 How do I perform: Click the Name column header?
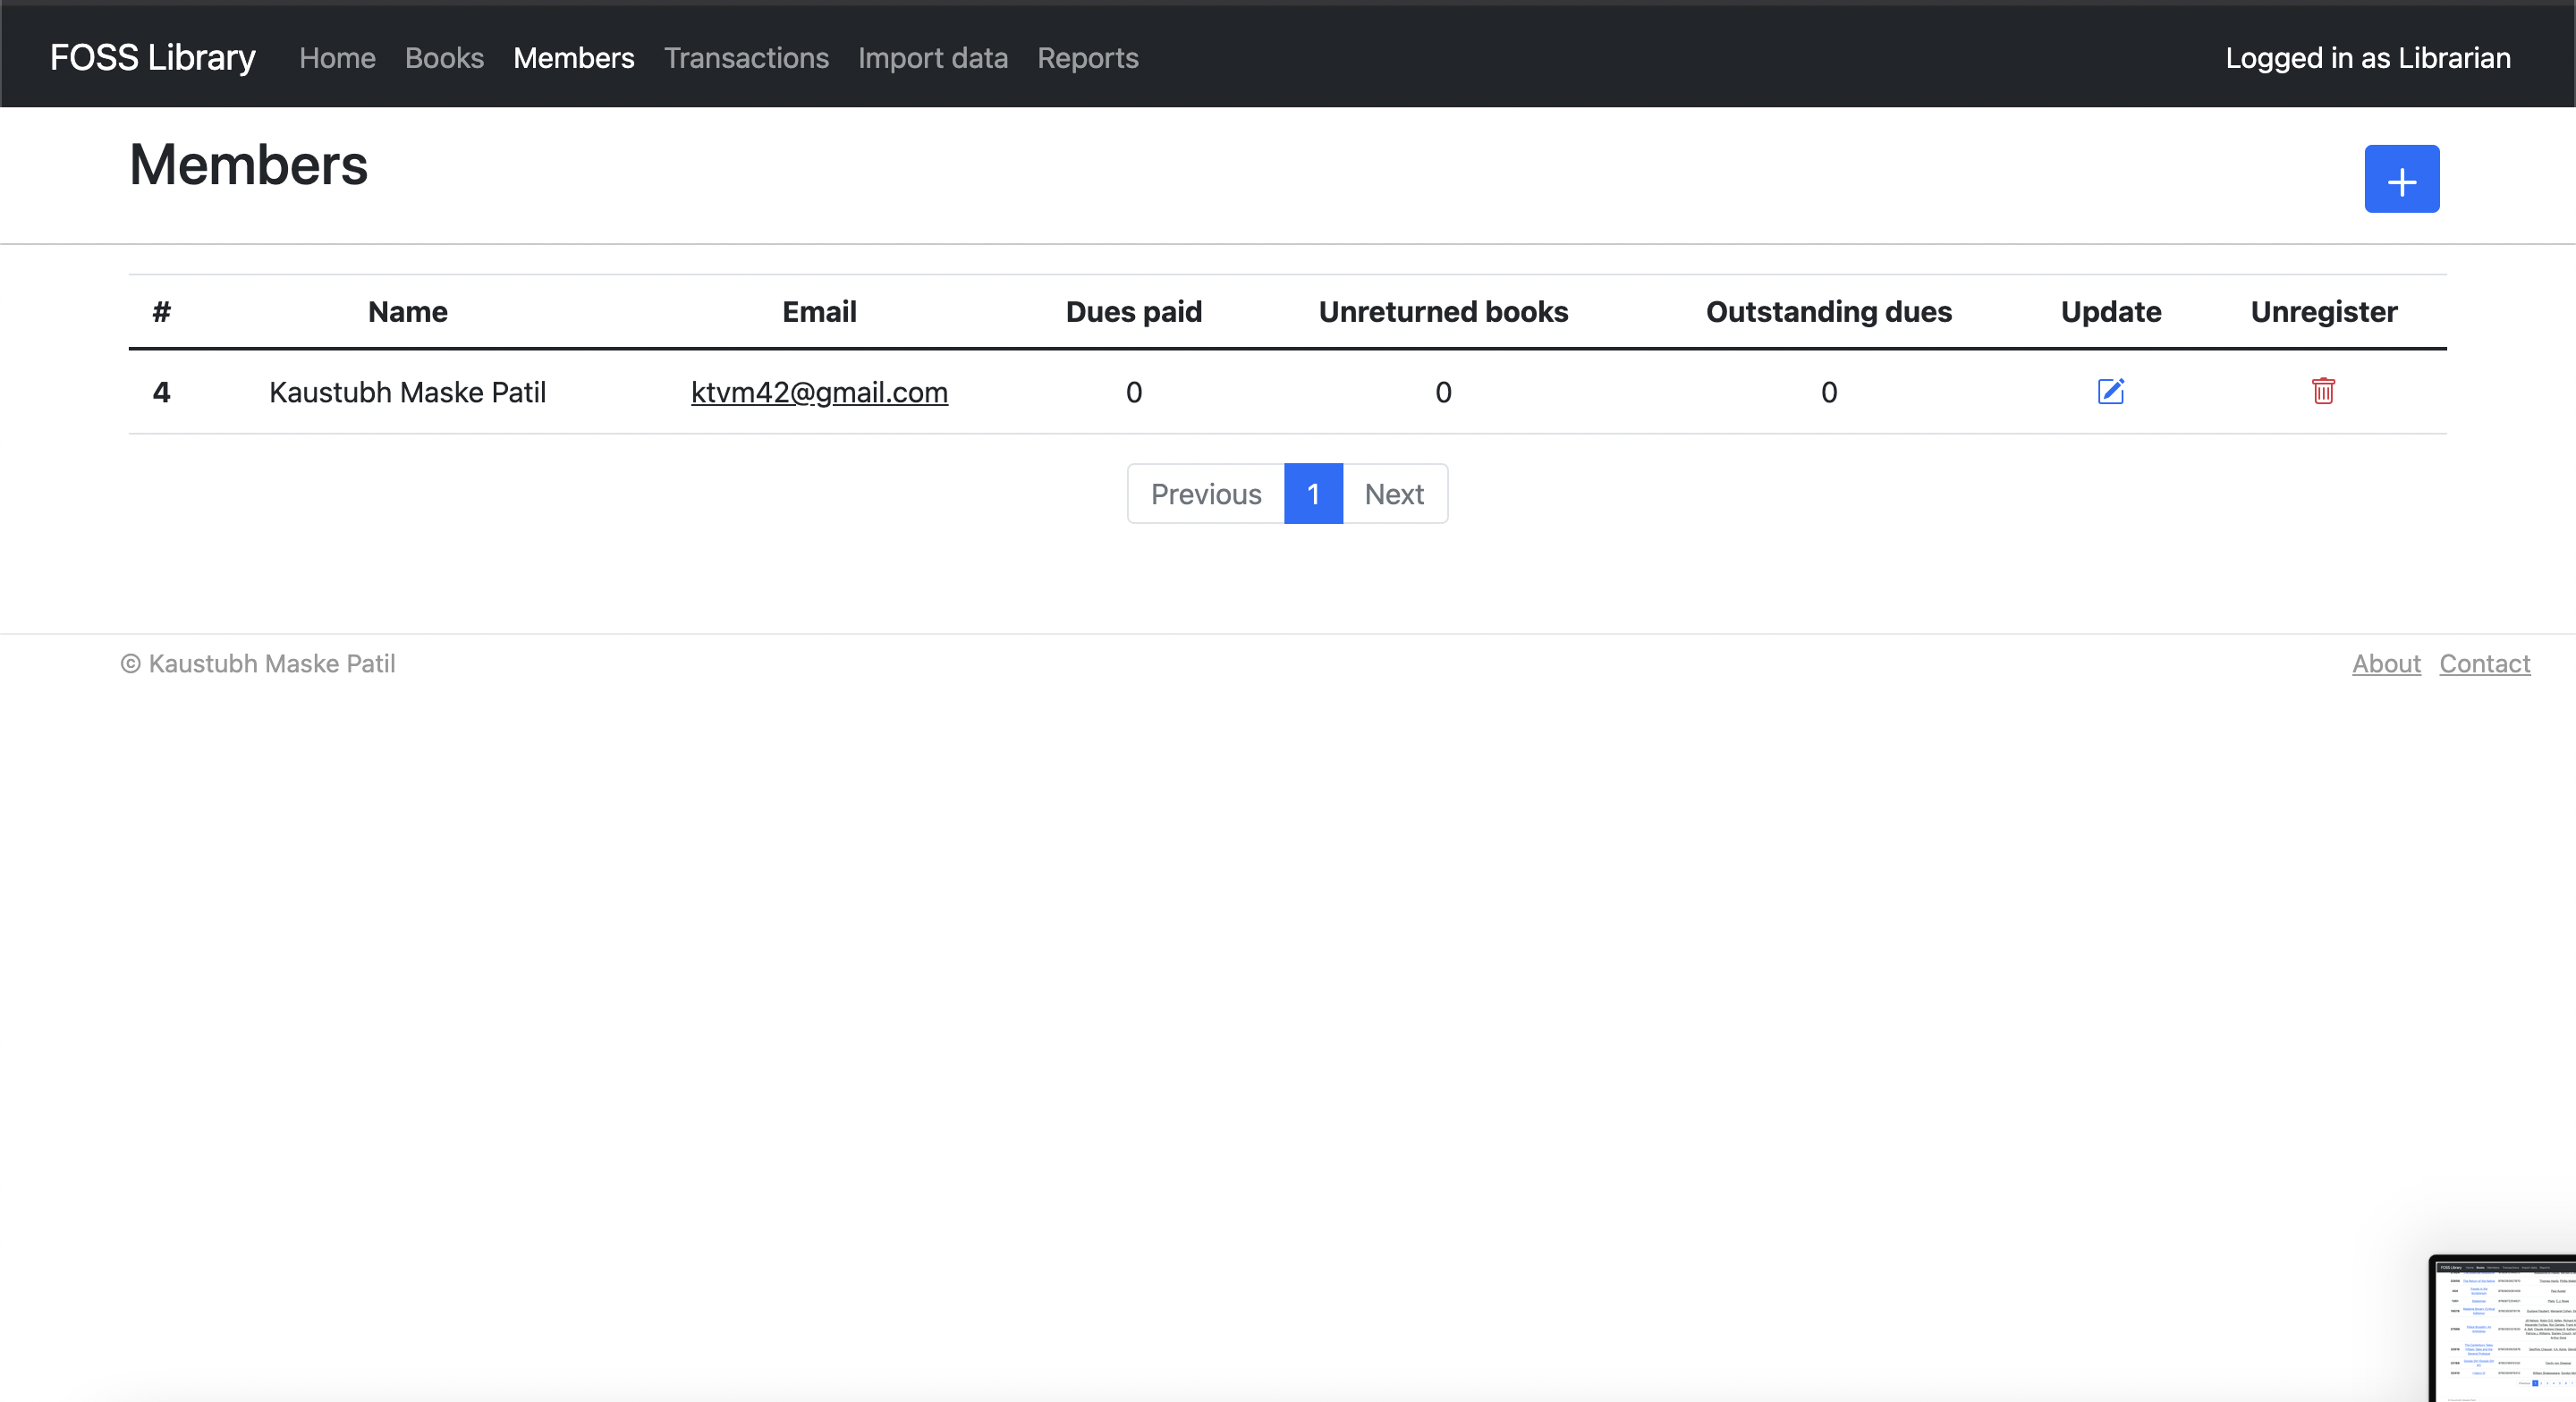pos(406,311)
